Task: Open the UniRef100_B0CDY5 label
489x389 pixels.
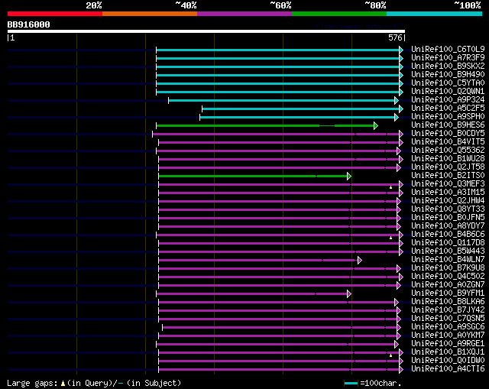Action: pyautogui.click(x=448, y=133)
